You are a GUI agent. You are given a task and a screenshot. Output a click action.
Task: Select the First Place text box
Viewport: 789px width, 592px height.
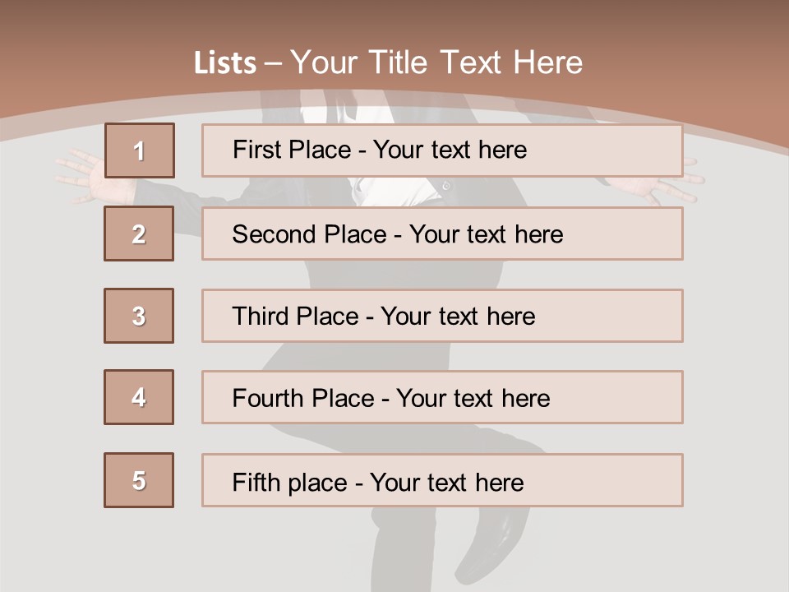(442, 150)
